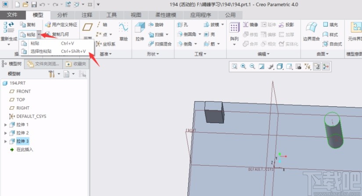The height and width of the screenshot is (196, 362).
Task: Click the Mirror (镜像) tool
Action: click(251, 25)
